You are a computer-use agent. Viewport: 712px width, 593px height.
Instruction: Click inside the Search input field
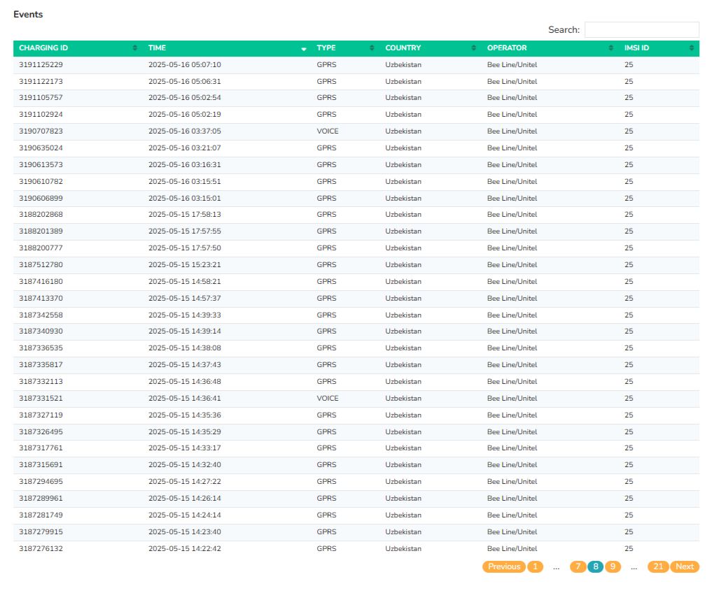click(641, 29)
